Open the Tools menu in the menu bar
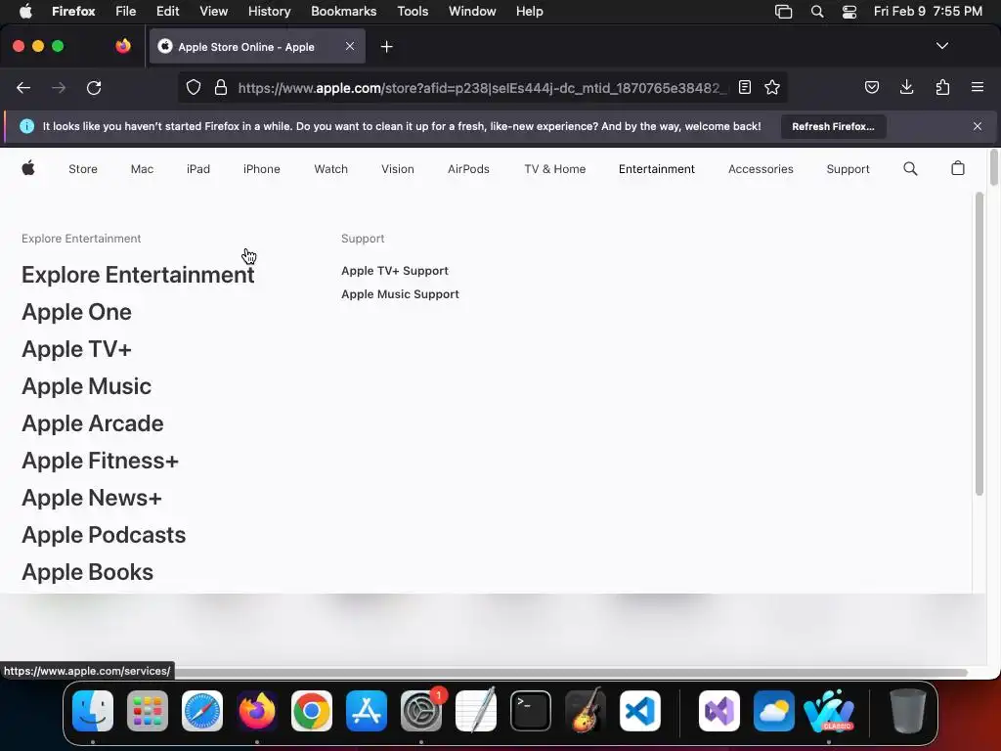The height and width of the screenshot is (751, 1001). tap(413, 11)
